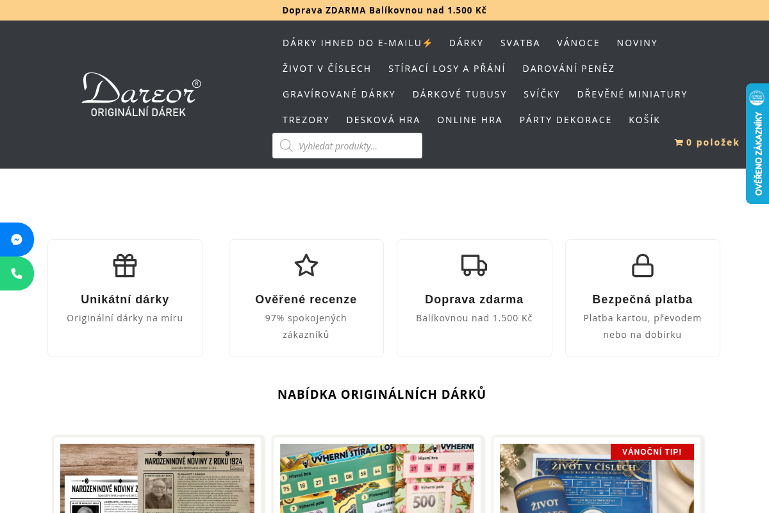
Task: Click the Nabídka originálních dárků heading
Action: (382, 394)
